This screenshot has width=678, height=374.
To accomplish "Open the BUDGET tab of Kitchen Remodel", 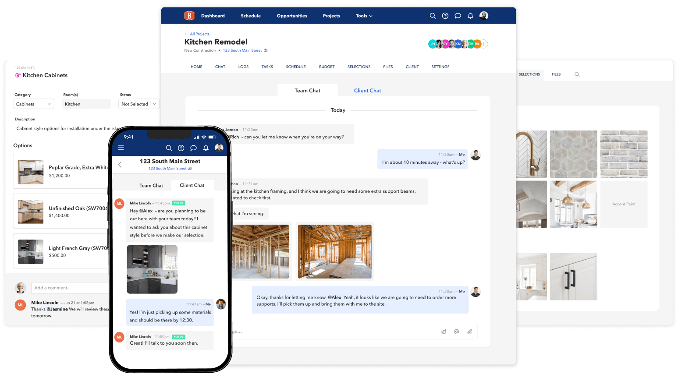I will click(x=327, y=67).
